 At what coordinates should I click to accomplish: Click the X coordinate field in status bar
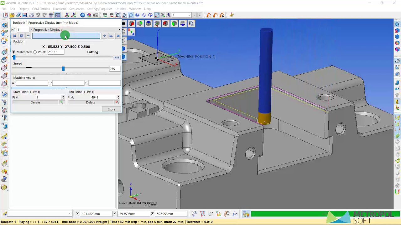click(x=96, y=214)
